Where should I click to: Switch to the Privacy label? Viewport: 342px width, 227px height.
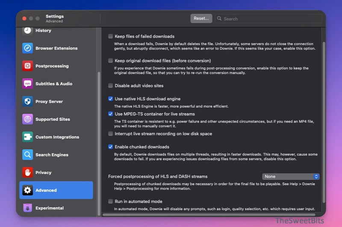(x=44, y=172)
